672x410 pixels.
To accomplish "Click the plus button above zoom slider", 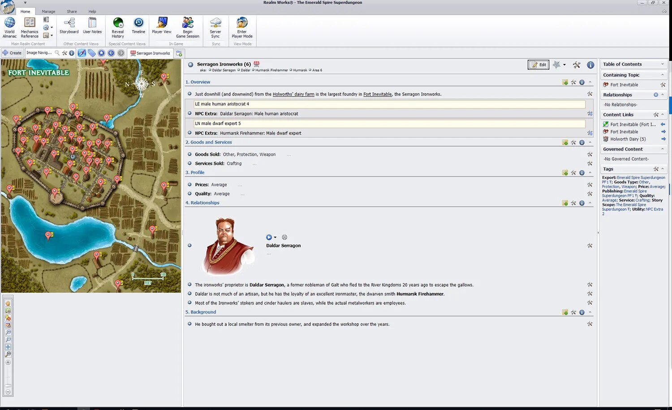I will (8, 362).
